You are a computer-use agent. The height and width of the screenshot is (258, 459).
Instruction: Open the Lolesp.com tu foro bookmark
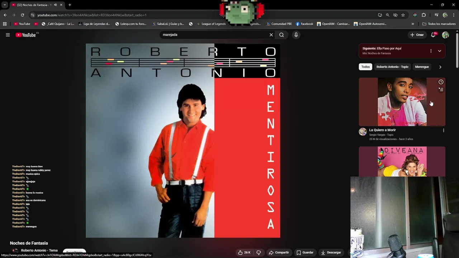tap(131, 24)
